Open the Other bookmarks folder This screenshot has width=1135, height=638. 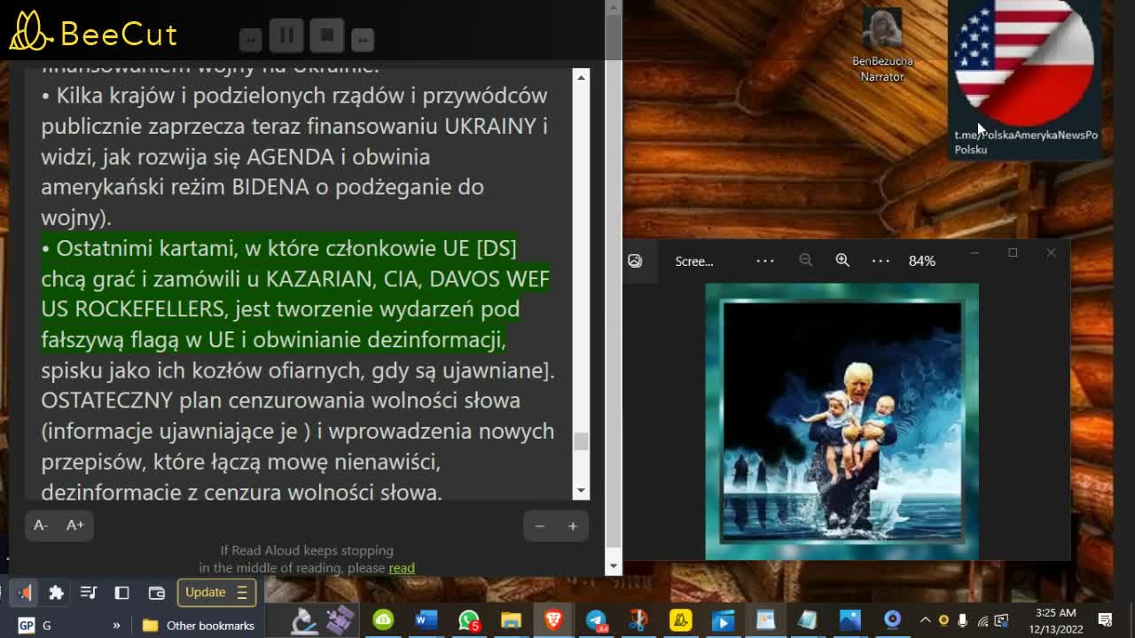pos(199,626)
